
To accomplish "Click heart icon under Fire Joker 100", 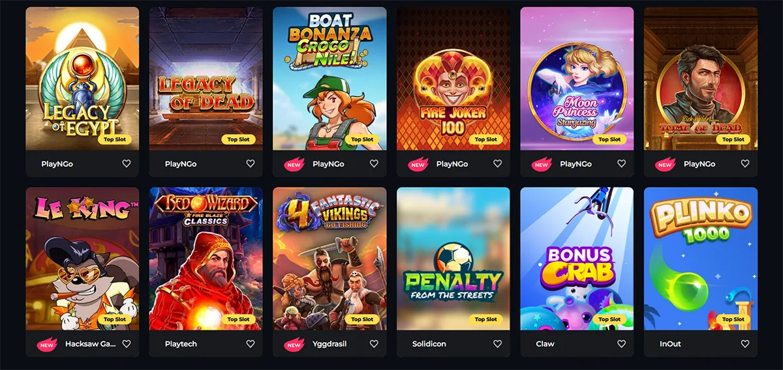I will click(497, 164).
